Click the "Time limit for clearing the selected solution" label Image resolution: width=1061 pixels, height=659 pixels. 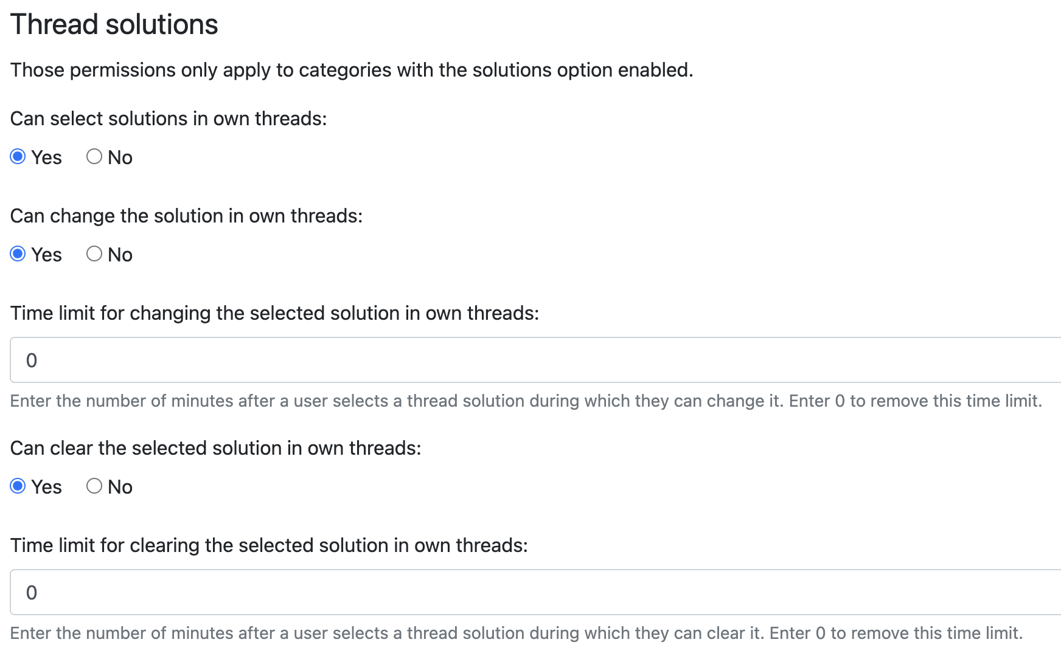point(269,545)
